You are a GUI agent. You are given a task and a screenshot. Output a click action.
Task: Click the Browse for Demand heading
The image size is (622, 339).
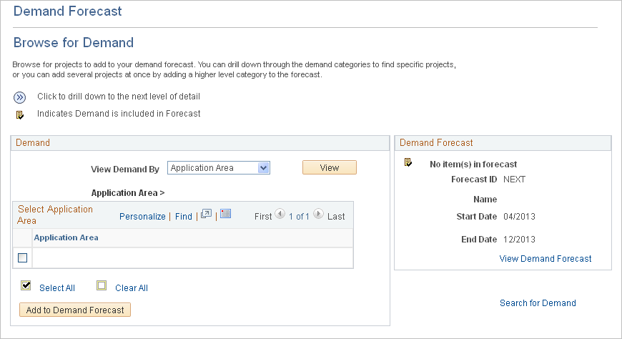74,42
